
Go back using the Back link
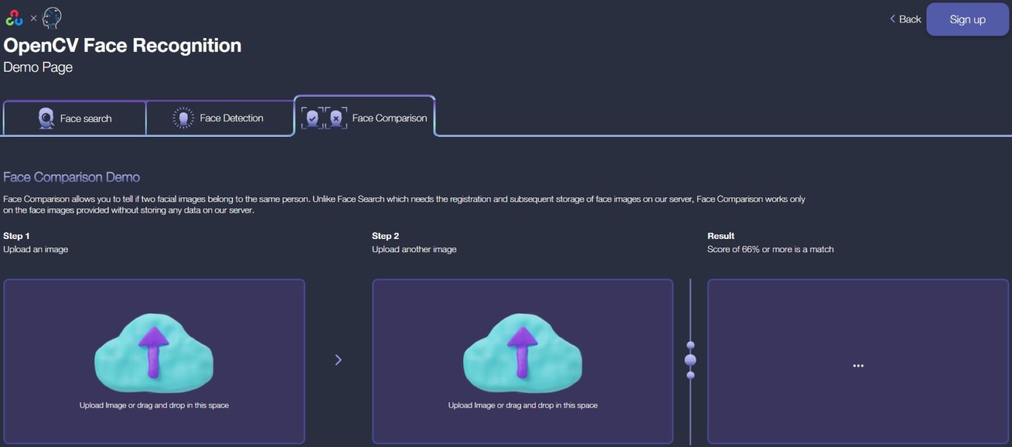pyautogui.click(x=910, y=19)
